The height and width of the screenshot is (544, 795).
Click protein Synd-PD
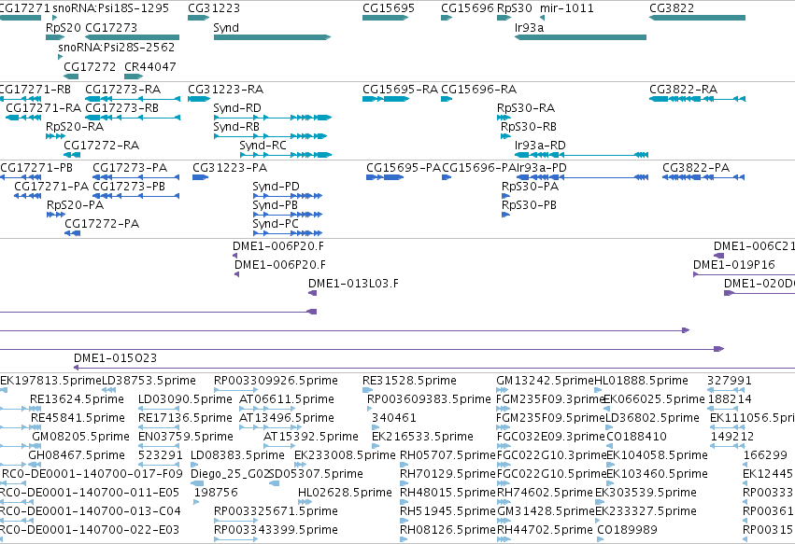coord(288,196)
